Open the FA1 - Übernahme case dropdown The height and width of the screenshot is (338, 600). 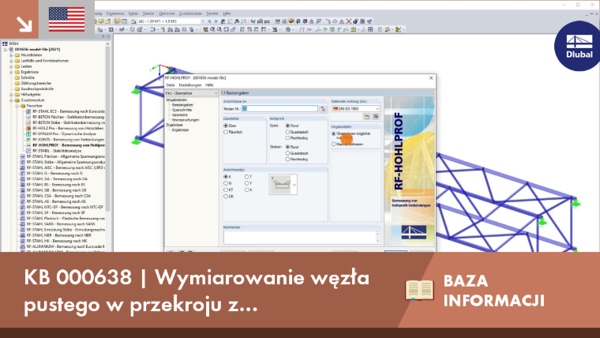point(191,93)
